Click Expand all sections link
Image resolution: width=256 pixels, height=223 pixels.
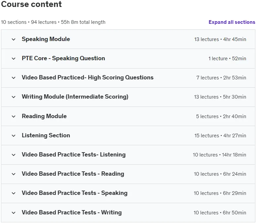click(x=232, y=22)
